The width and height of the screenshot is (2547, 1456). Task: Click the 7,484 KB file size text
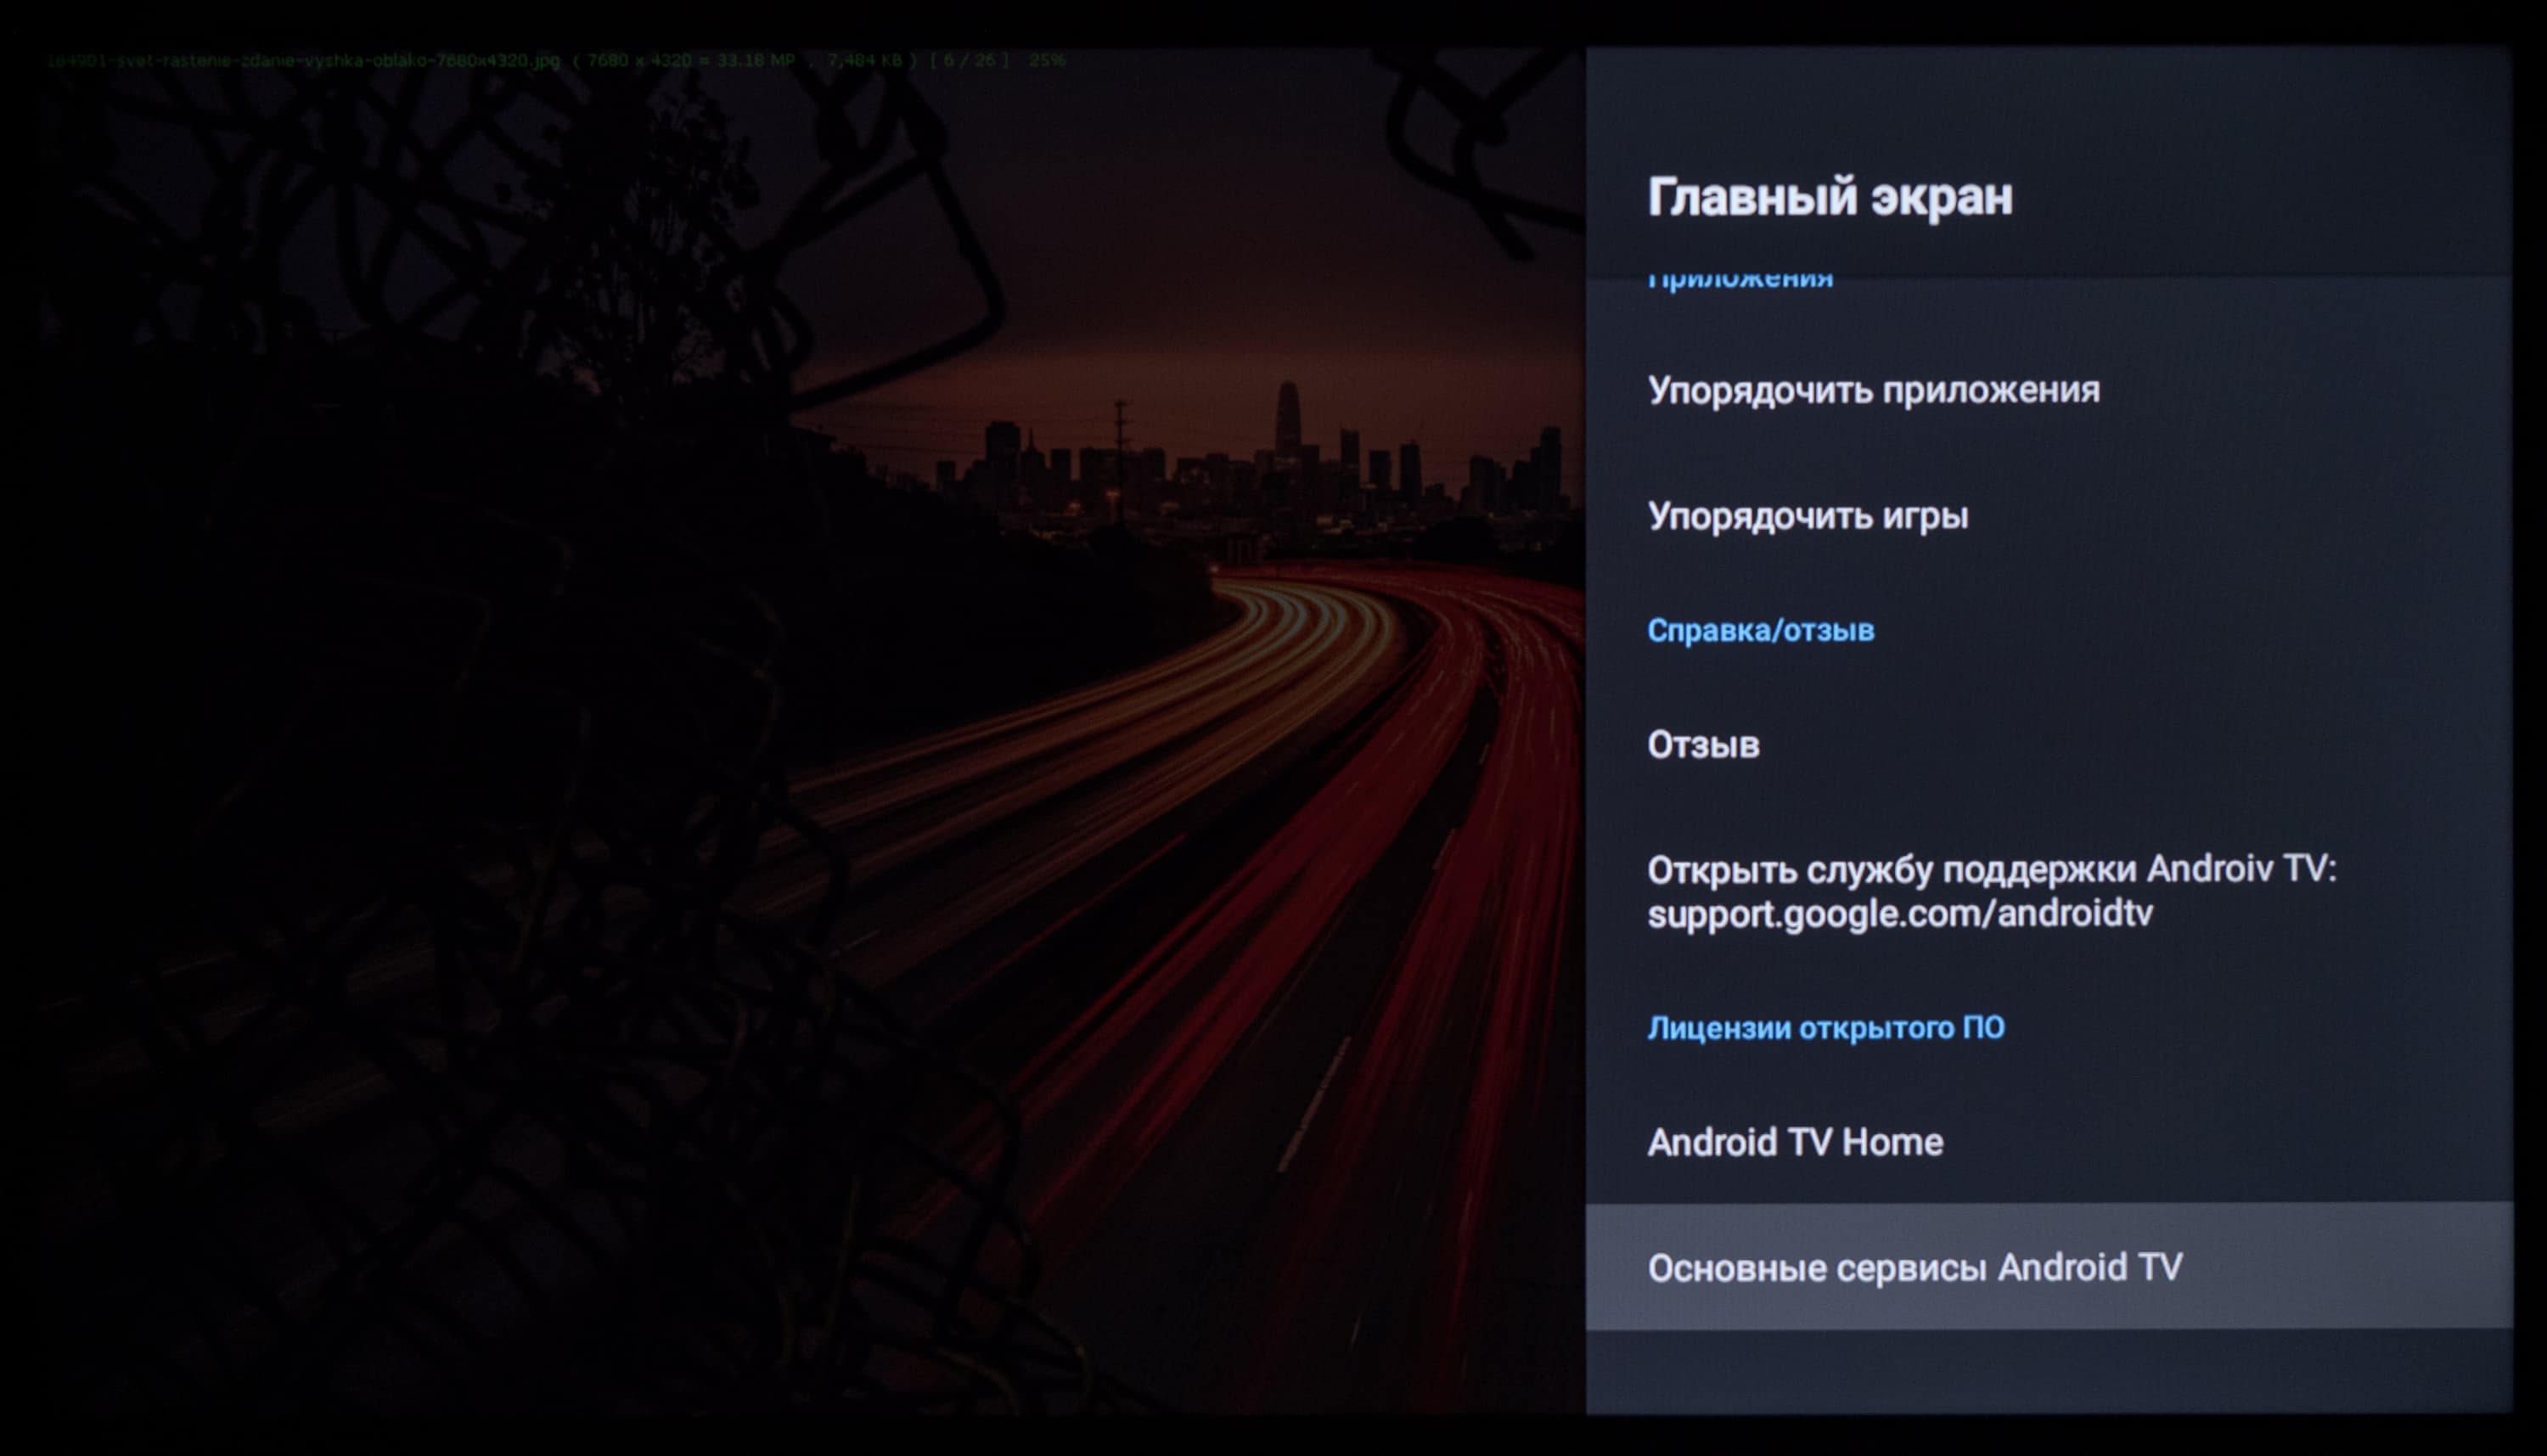(864, 61)
